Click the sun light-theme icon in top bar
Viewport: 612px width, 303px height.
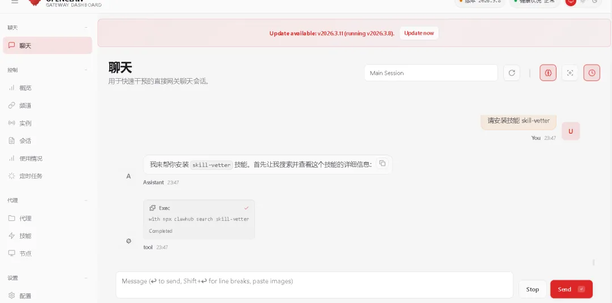(x=583, y=1)
